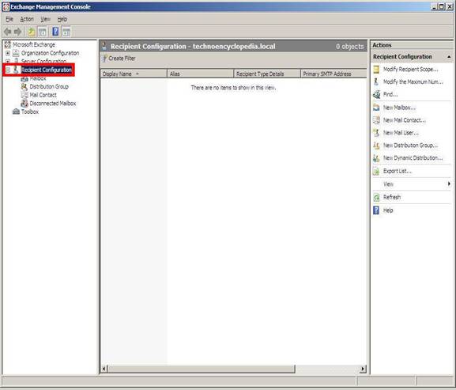The width and height of the screenshot is (456, 390).
Task: Click the New Dynamic Distribution Group icon
Action: click(x=376, y=158)
